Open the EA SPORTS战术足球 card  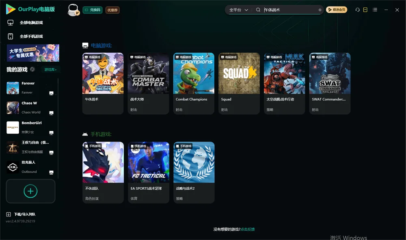[x=148, y=172]
